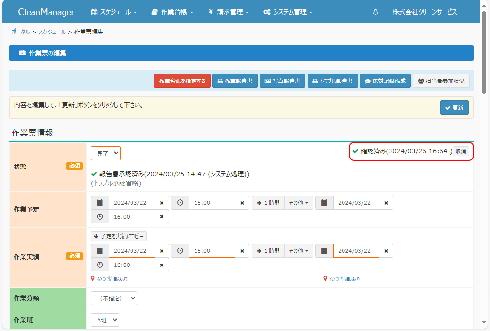This screenshot has height=331, width=490.
Task: Open the スケジュール menu
Action: coord(114,12)
